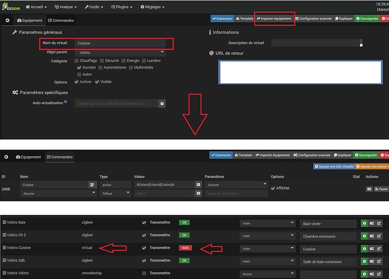Open the Paramètres Aucune dropdown

tap(236, 184)
